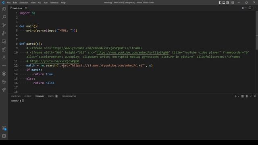Open the GitHub view in activity bar
258x145 pixels.
point(4,73)
